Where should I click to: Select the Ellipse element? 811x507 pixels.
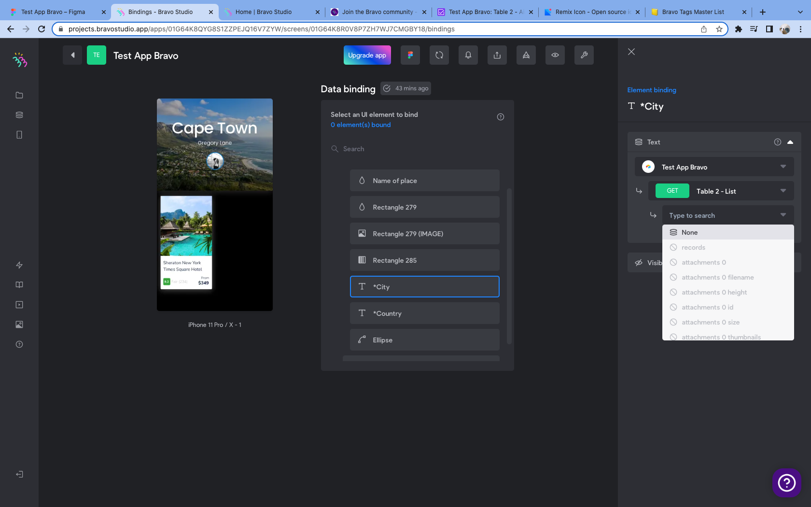[x=425, y=340]
